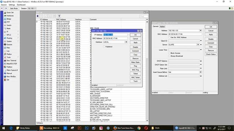
Task: Open ARP list column selector dropdown
Action: point(147,19)
